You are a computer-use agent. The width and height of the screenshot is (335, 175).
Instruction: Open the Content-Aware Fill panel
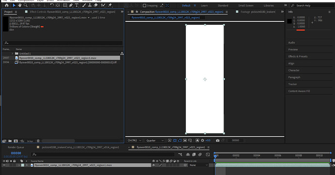click(x=299, y=91)
